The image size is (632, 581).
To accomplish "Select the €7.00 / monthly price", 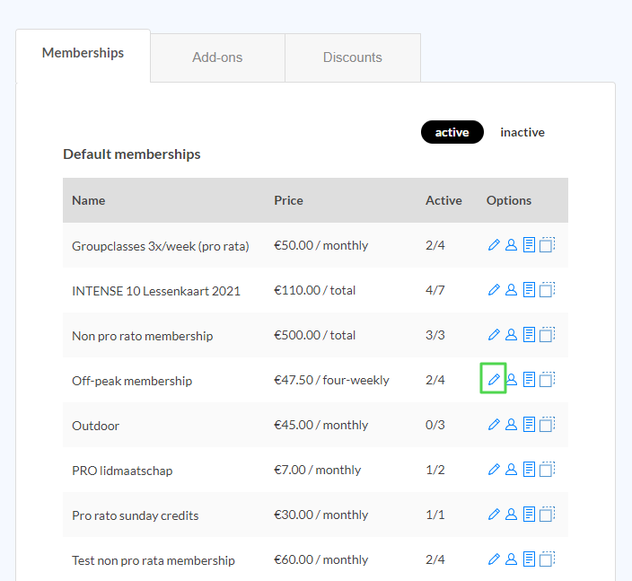I will 317,470.
